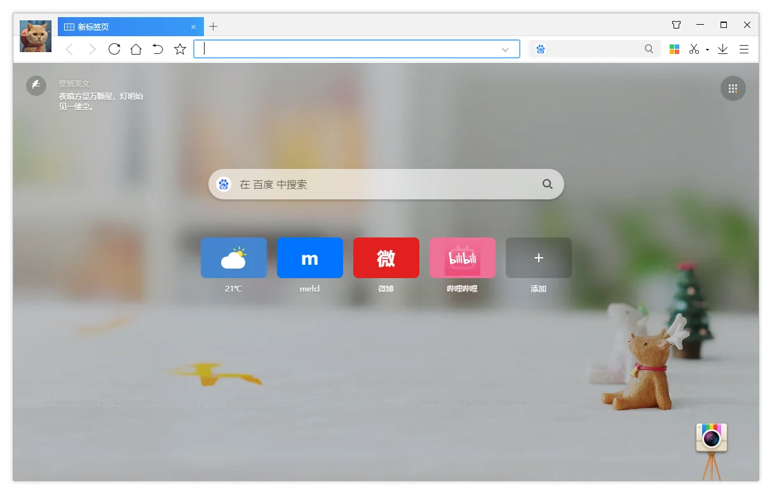Click the 添加 add shortcut tile

click(539, 258)
